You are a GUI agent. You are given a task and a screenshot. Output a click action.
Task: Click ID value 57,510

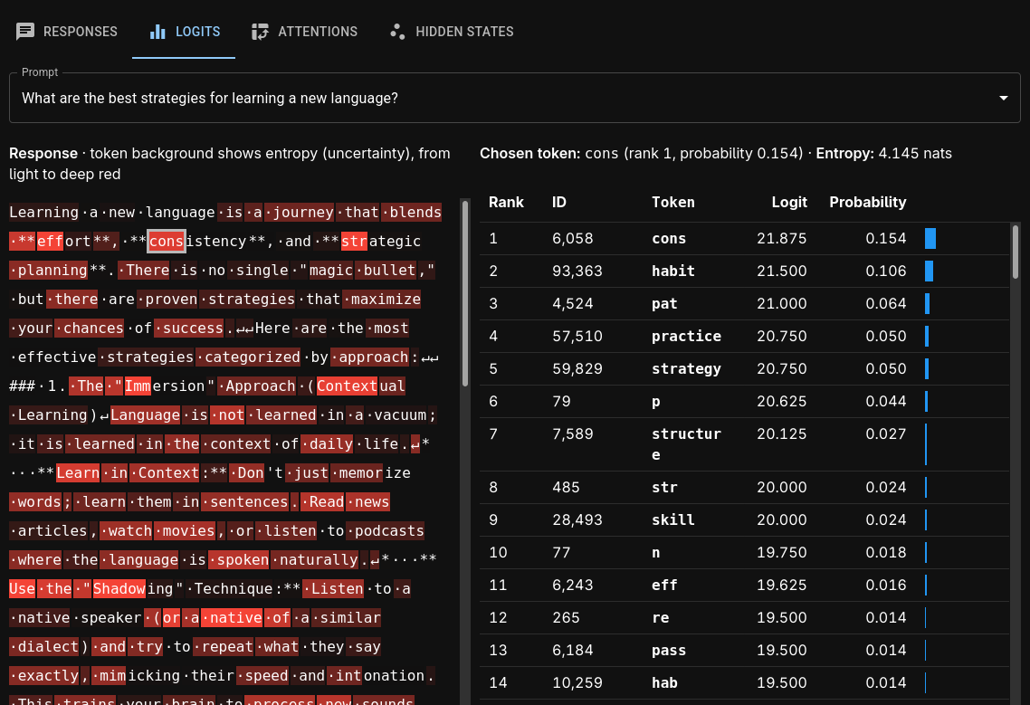pos(577,337)
